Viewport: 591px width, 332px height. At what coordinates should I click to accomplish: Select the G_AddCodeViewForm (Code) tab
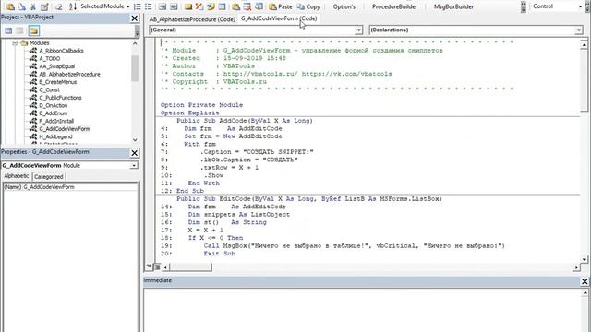coord(279,18)
